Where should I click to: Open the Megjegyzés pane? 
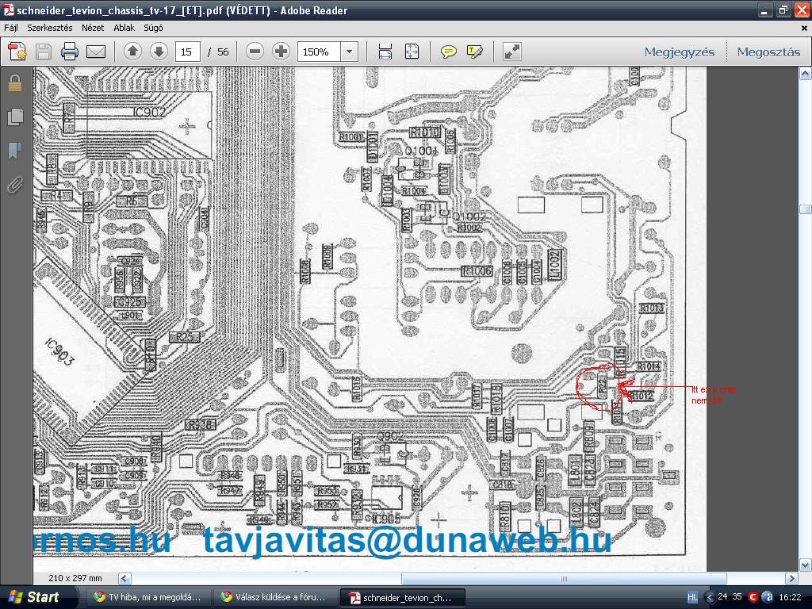coord(679,52)
